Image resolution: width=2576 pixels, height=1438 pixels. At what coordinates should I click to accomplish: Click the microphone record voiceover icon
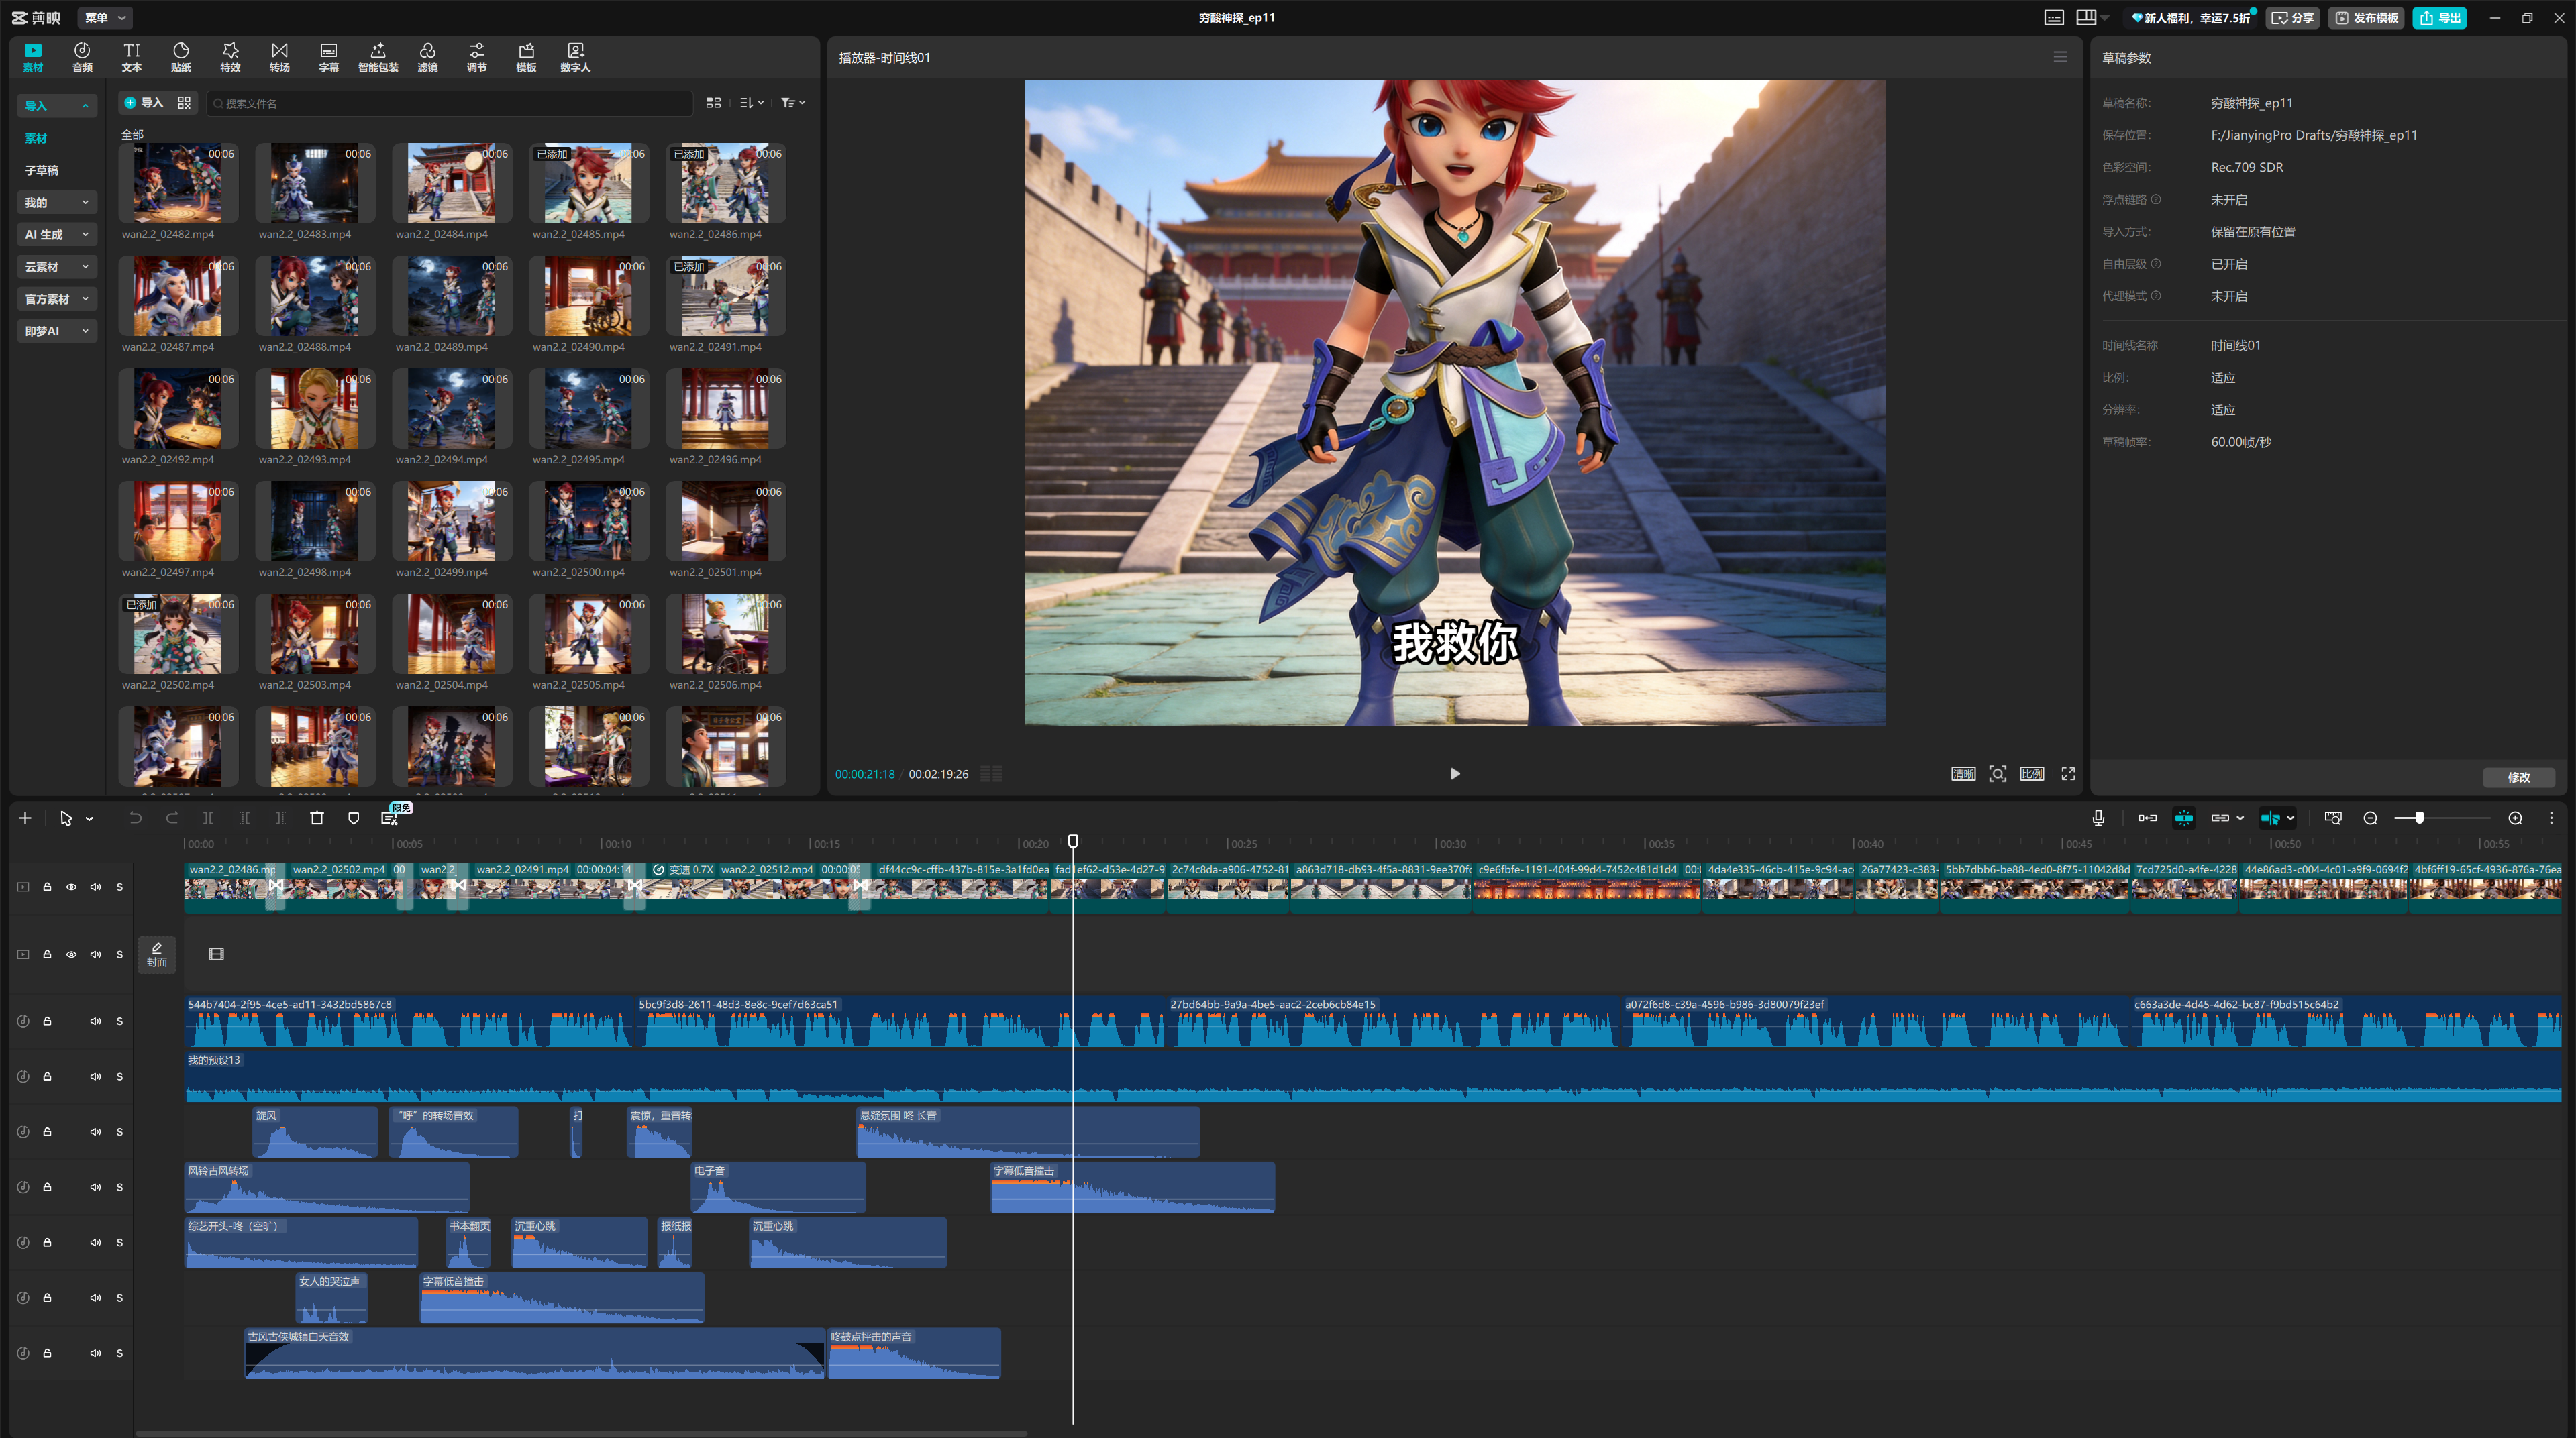(2098, 818)
